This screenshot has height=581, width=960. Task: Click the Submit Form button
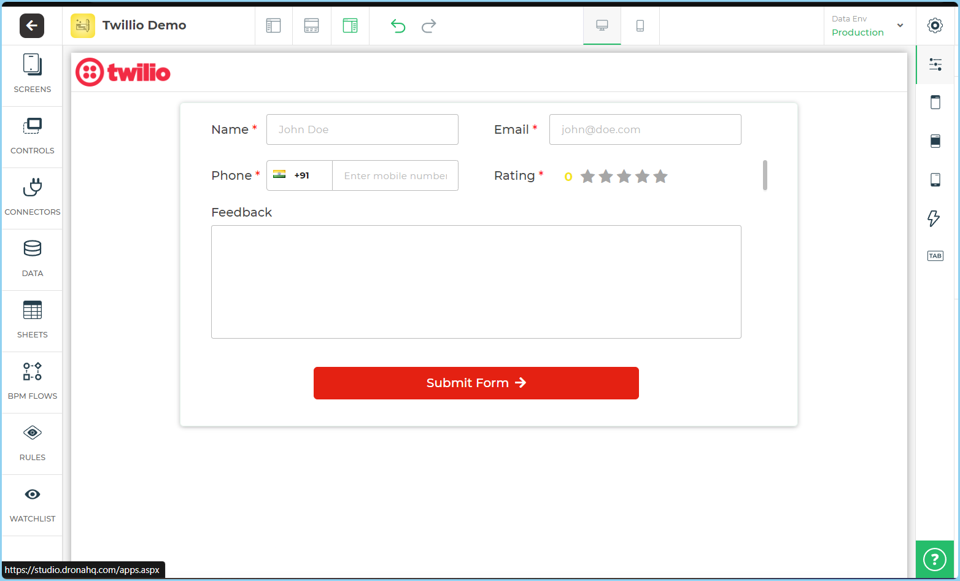click(476, 383)
